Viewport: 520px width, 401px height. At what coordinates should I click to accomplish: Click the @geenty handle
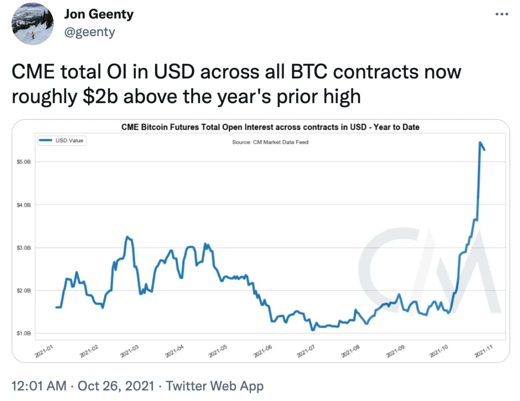90,32
